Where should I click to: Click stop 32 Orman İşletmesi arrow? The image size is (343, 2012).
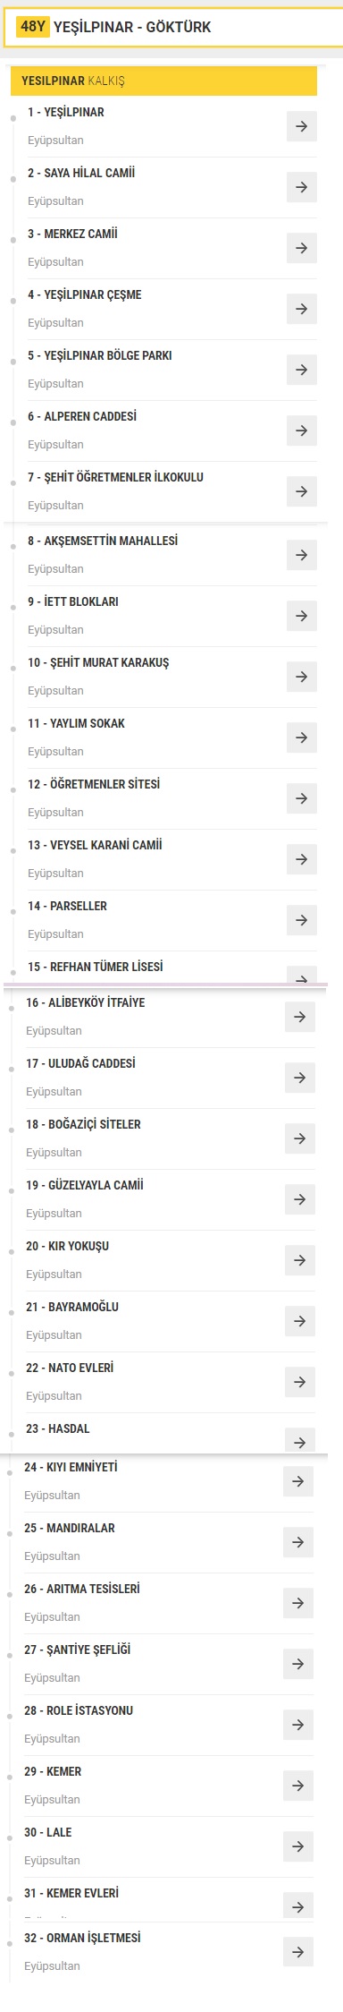point(298,1952)
